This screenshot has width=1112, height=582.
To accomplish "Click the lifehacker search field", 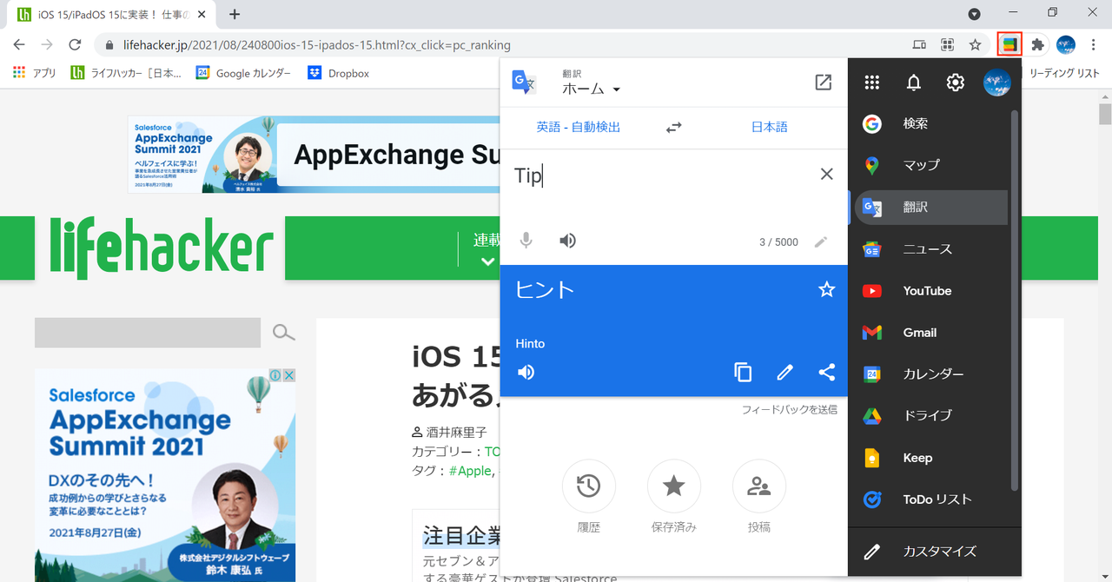I will pos(148,333).
